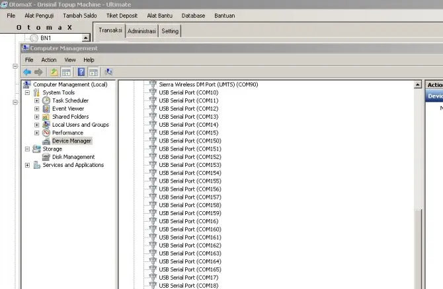
Task: Click the Shared Folders icon
Action: click(46, 117)
